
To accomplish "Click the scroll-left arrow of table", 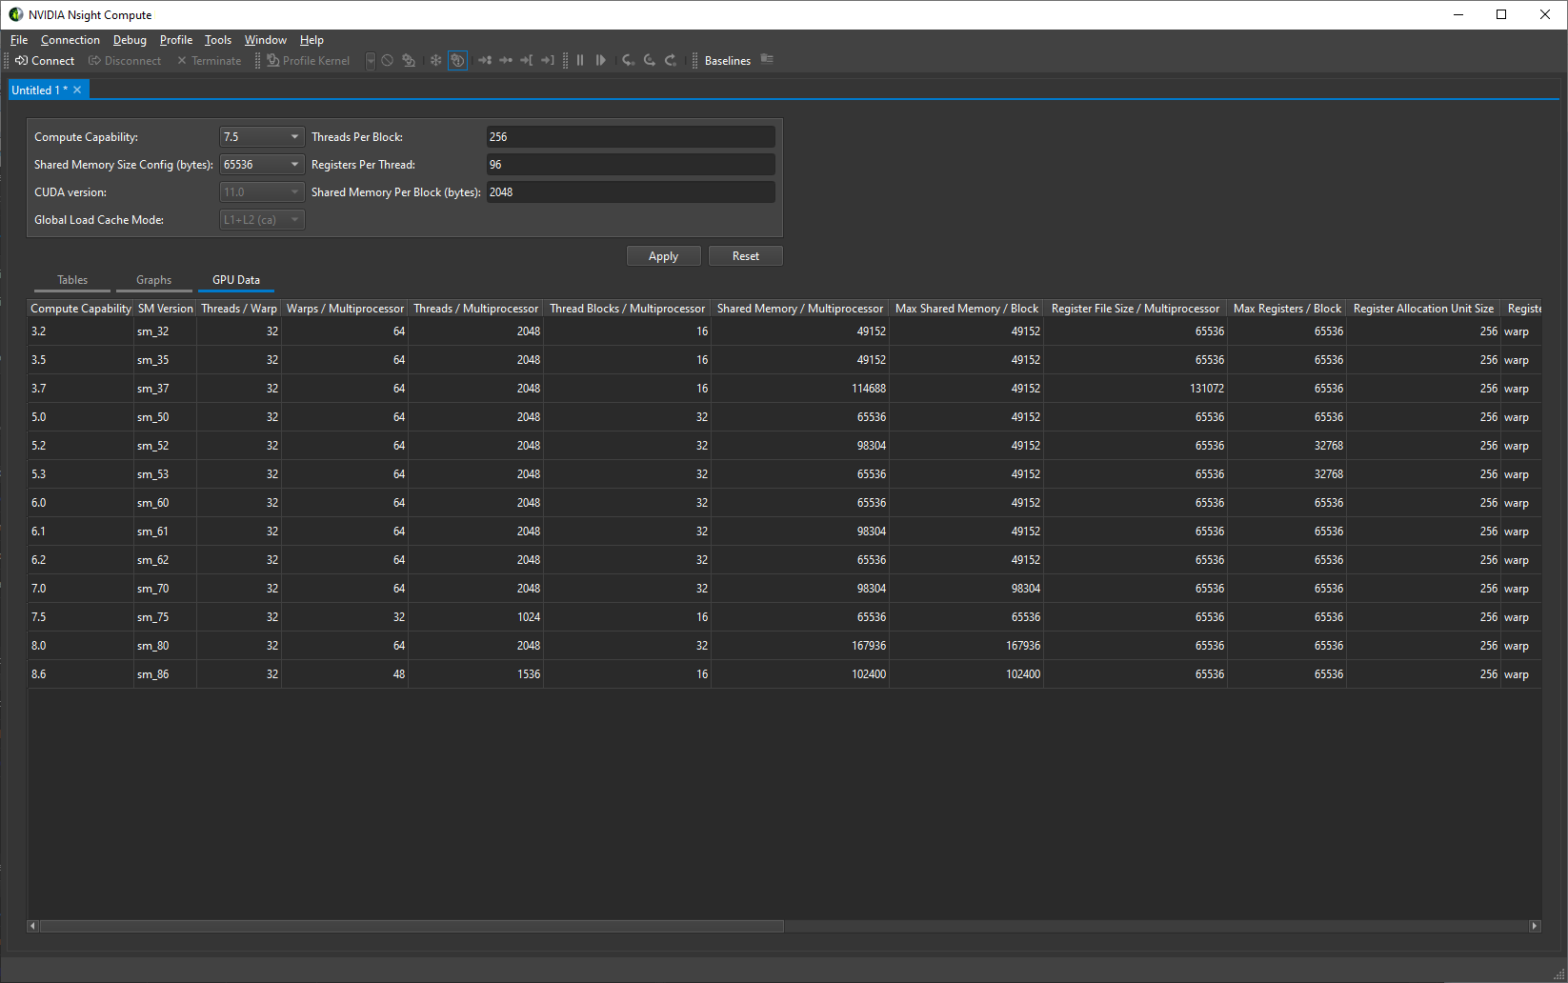I will (33, 926).
